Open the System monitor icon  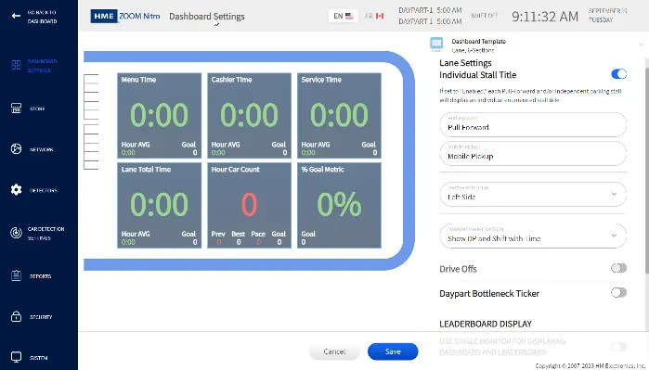[16, 357]
